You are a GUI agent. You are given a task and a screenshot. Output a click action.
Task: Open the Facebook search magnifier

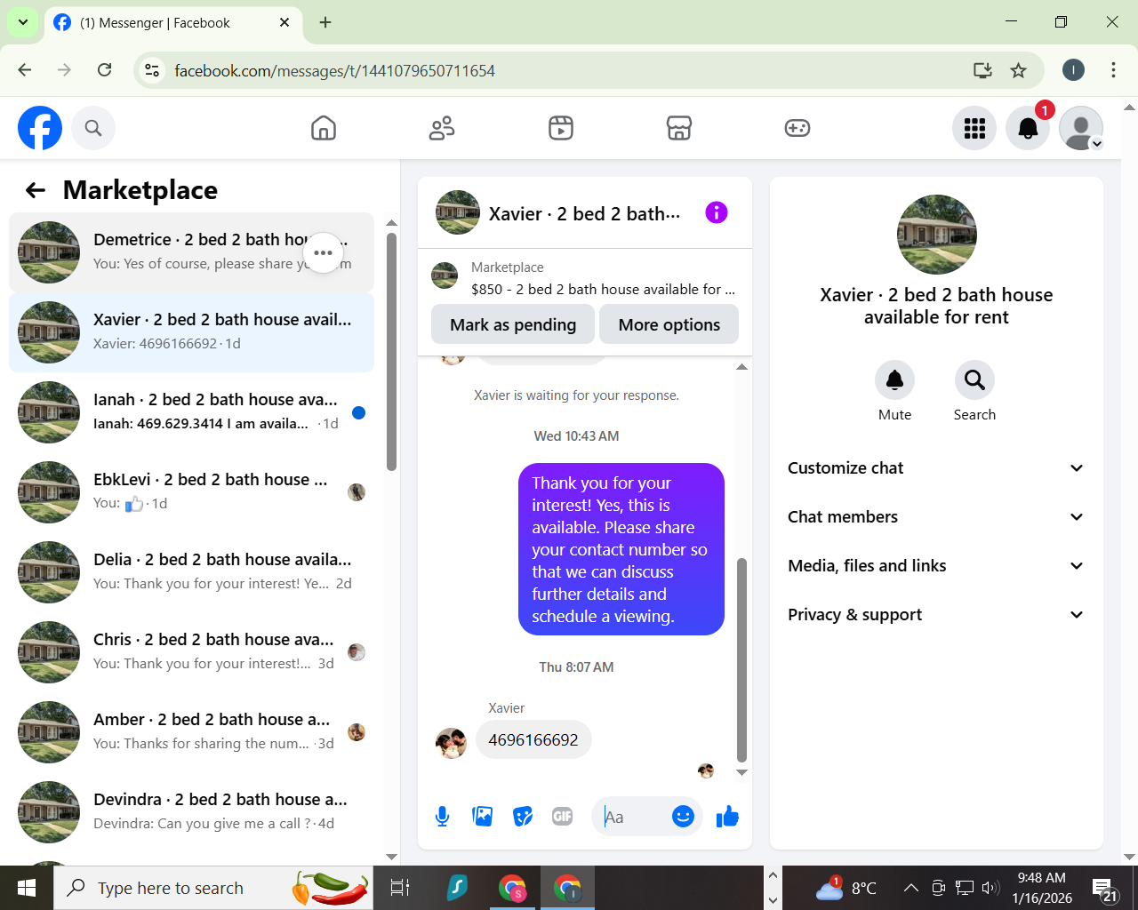click(x=93, y=128)
